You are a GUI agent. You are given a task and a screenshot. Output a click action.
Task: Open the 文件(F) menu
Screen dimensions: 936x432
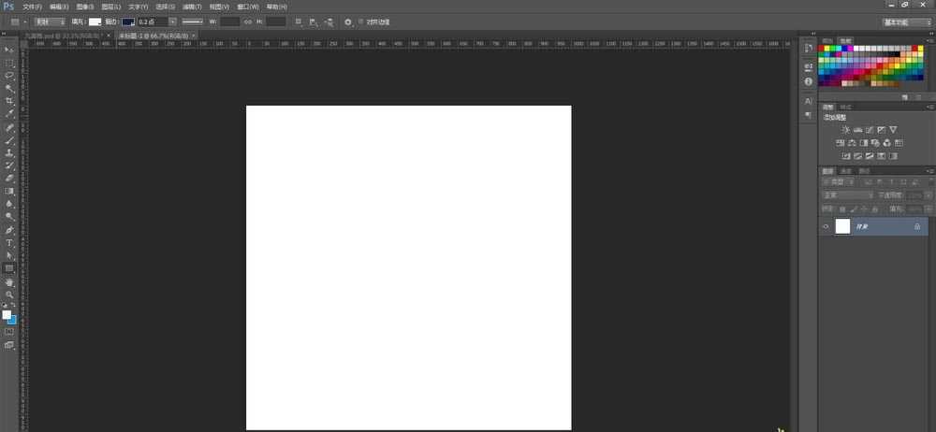point(33,7)
